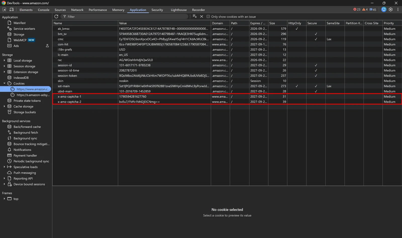
Task: Switch to the Lighthouse tab
Action: (x=179, y=10)
